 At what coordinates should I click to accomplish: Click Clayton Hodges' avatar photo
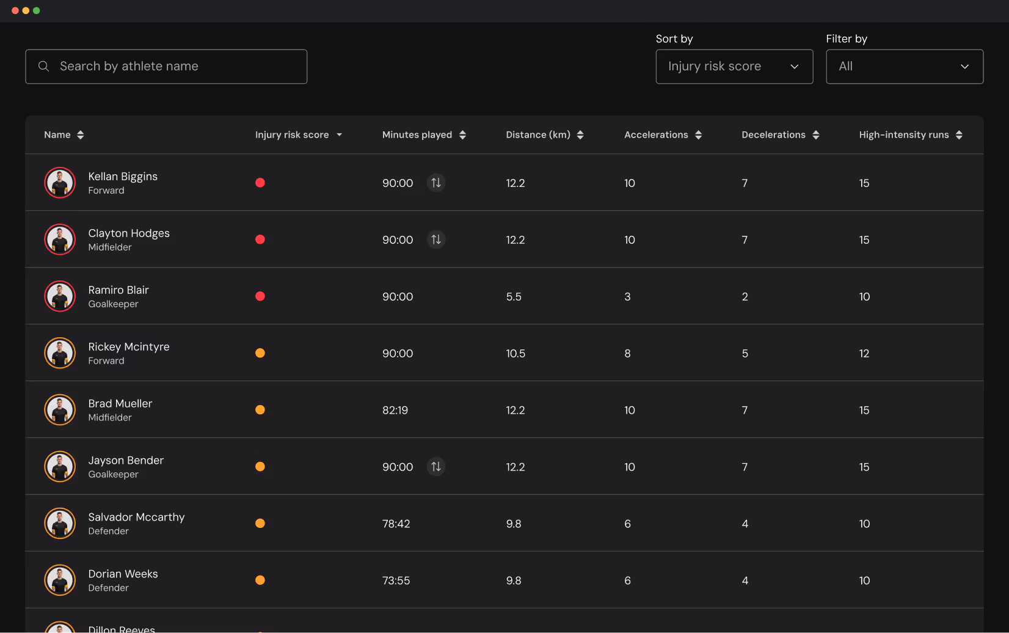(59, 239)
